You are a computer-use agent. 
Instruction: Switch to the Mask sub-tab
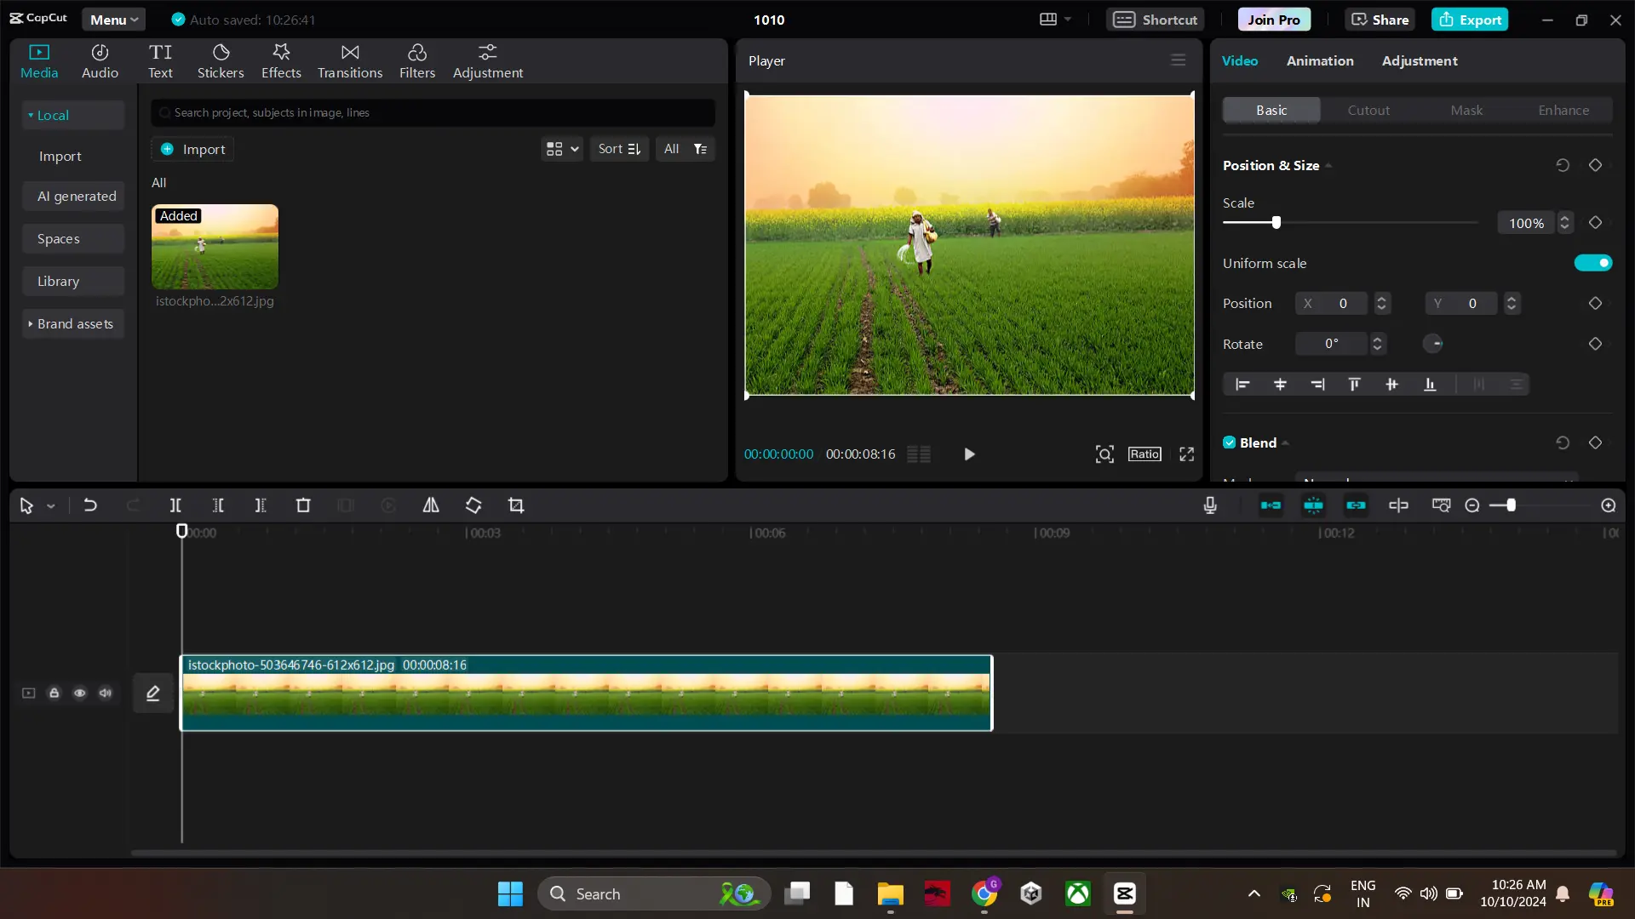[1466, 111]
